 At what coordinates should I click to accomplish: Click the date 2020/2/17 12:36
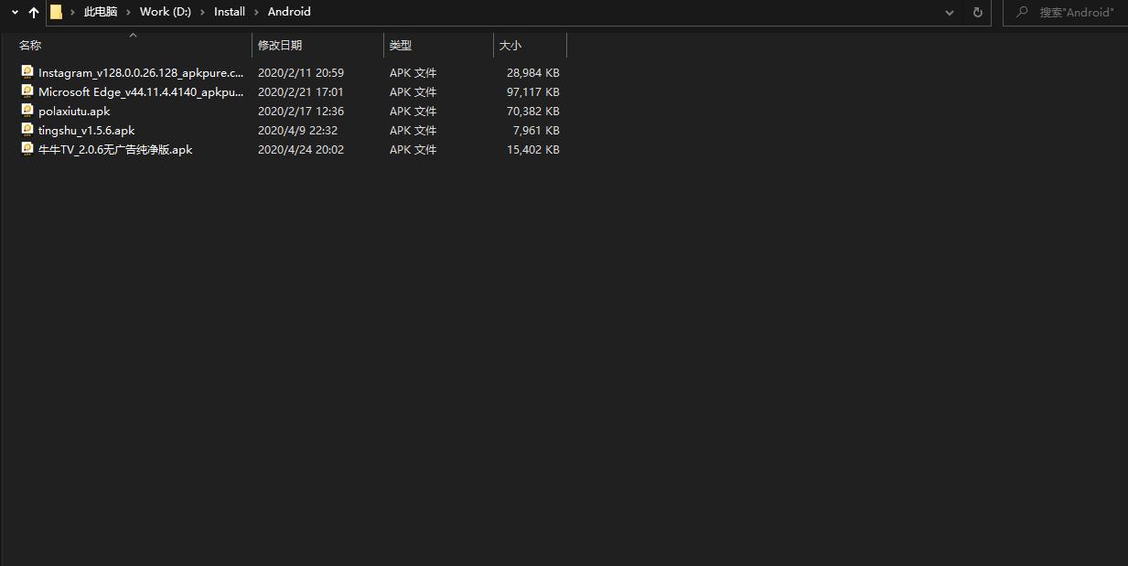tap(301, 111)
